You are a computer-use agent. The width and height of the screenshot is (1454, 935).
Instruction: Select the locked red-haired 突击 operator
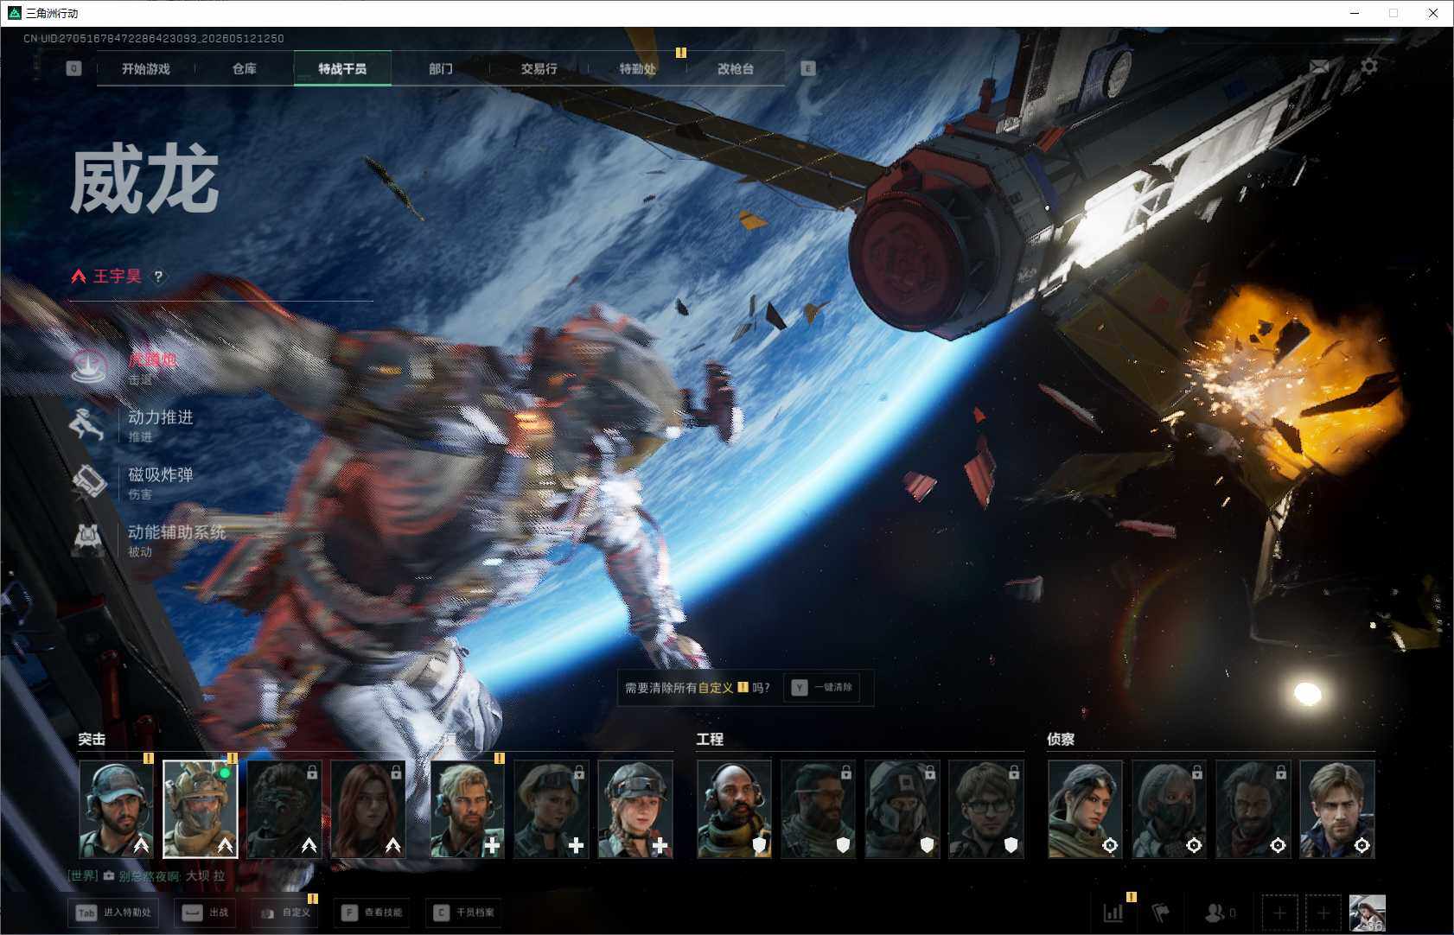[368, 809]
